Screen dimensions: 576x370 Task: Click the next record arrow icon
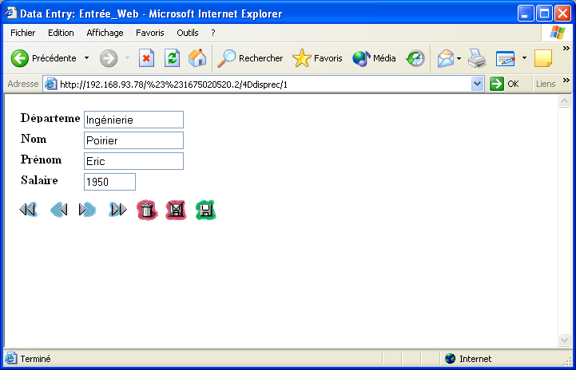87,210
